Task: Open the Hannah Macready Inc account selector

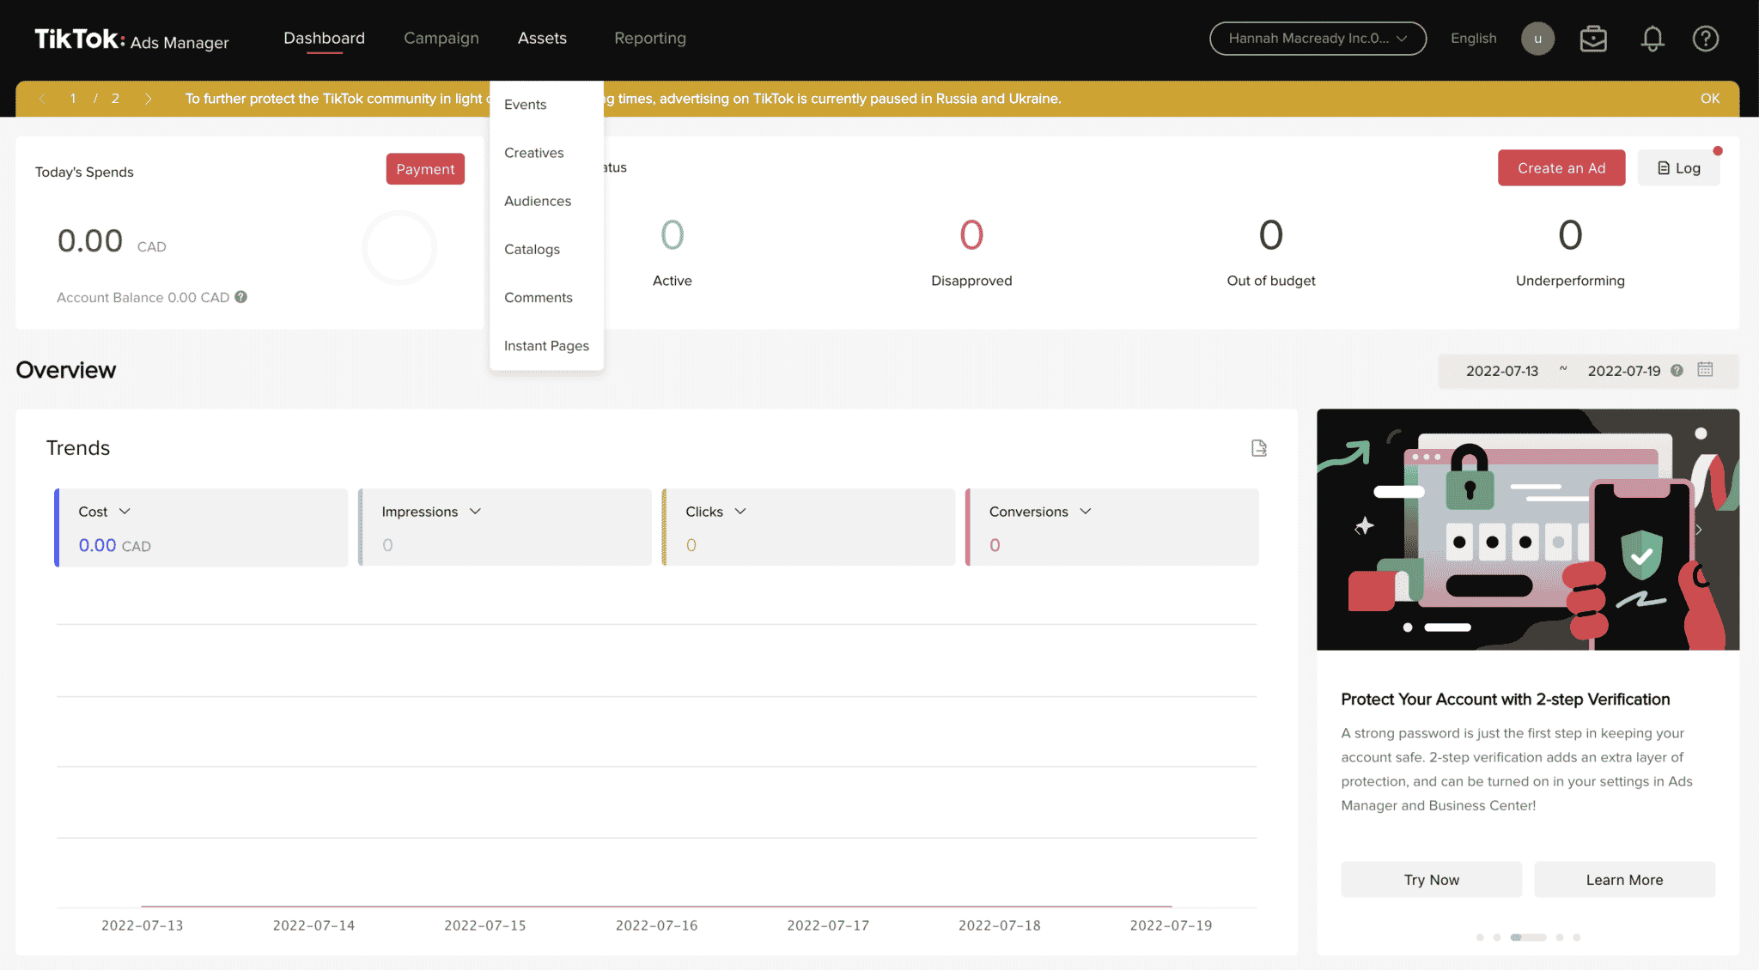Action: (1318, 39)
